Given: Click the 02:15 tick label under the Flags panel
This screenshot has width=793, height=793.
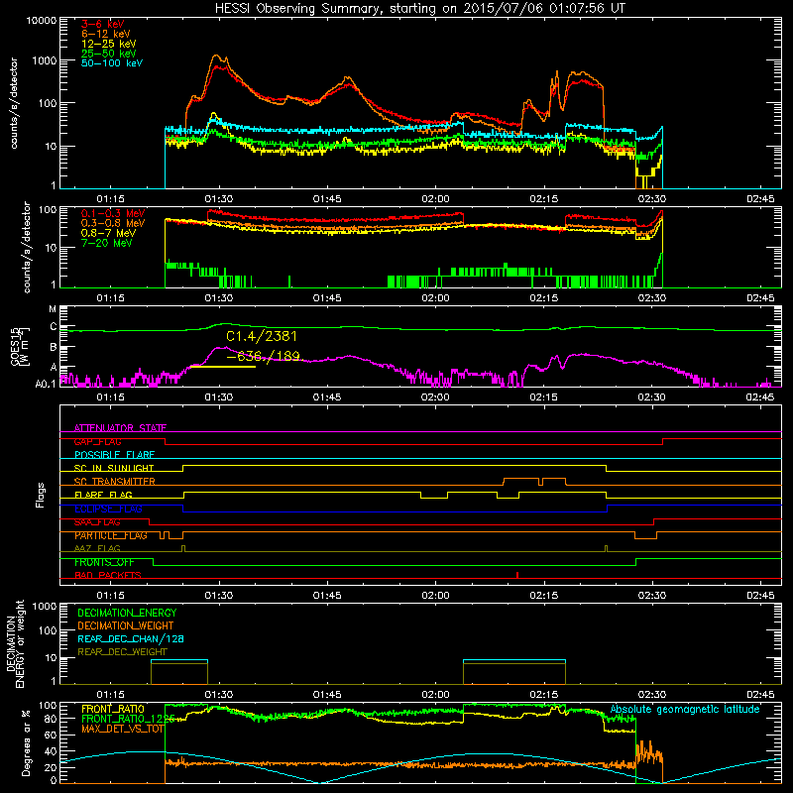Looking at the screenshot, I should click(x=543, y=596).
